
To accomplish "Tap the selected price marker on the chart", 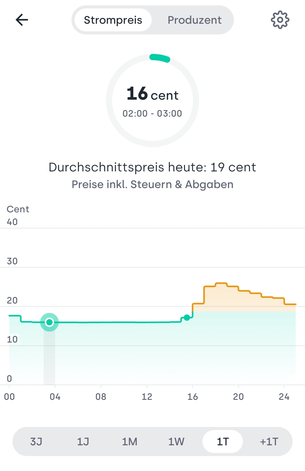I will point(49,322).
